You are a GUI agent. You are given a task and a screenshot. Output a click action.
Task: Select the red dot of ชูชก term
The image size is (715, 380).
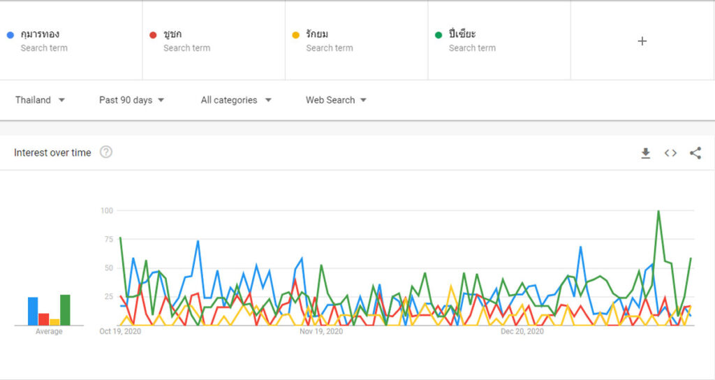[153, 35]
